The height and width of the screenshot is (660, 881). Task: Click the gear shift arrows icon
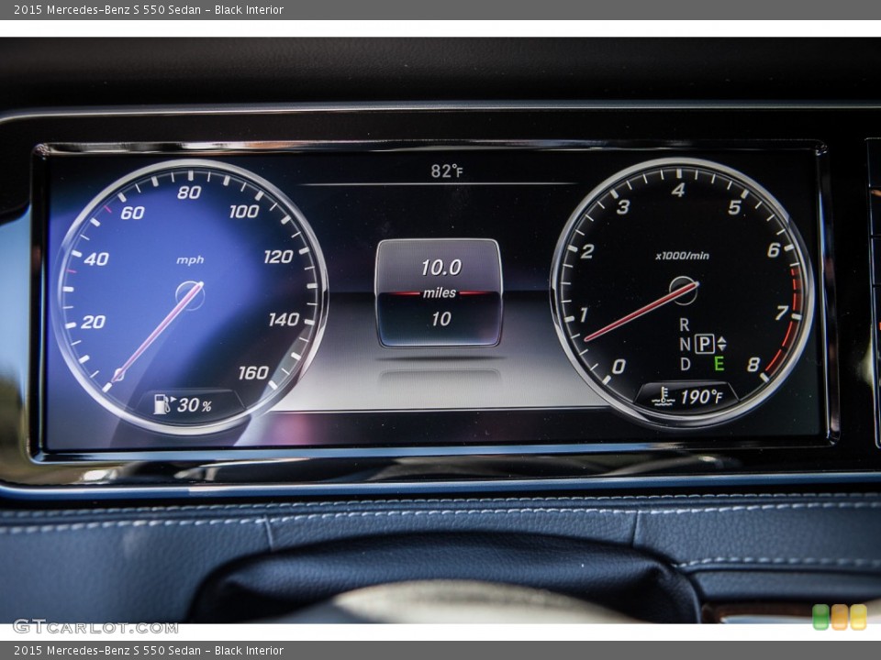click(722, 344)
